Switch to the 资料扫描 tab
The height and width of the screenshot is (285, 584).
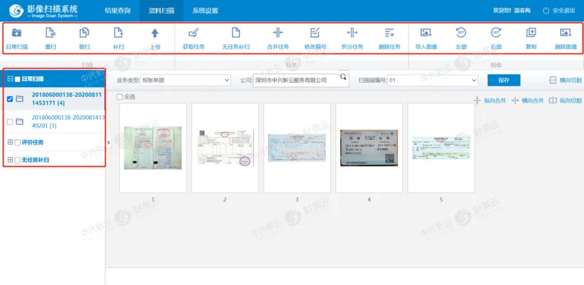click(162, 11)
